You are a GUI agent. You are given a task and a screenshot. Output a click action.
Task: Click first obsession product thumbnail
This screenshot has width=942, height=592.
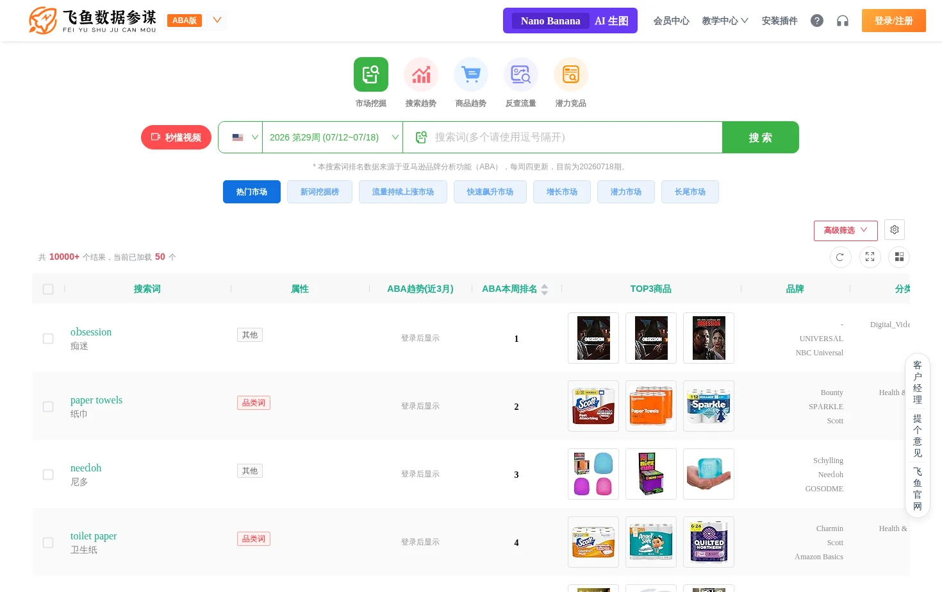point(593,338)
